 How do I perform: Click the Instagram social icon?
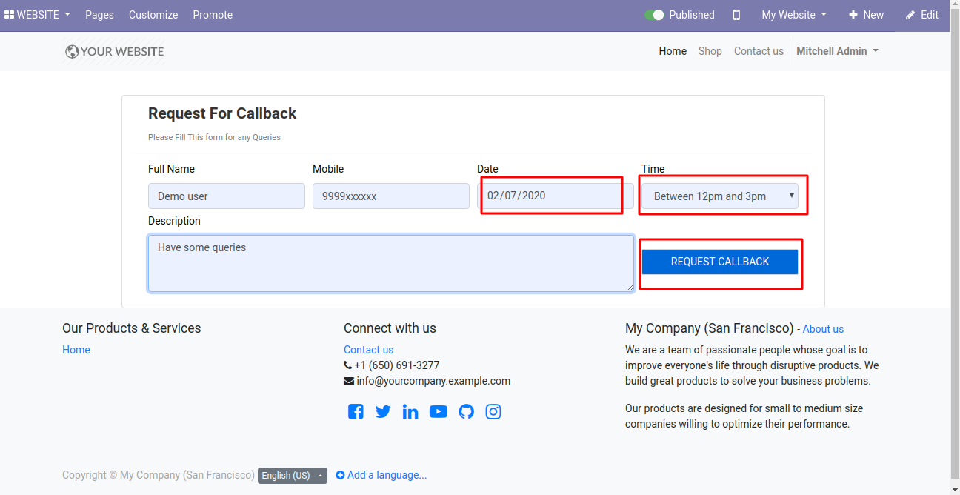coord(493,411)
